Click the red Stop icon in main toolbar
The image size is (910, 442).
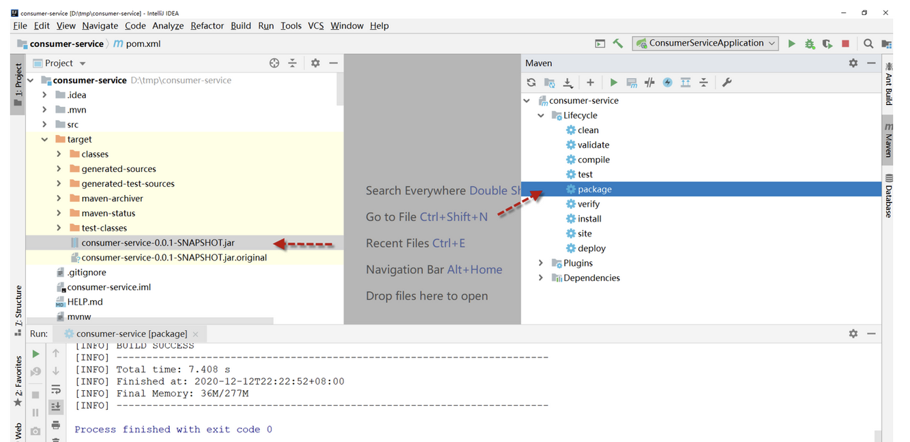point(845,44)
